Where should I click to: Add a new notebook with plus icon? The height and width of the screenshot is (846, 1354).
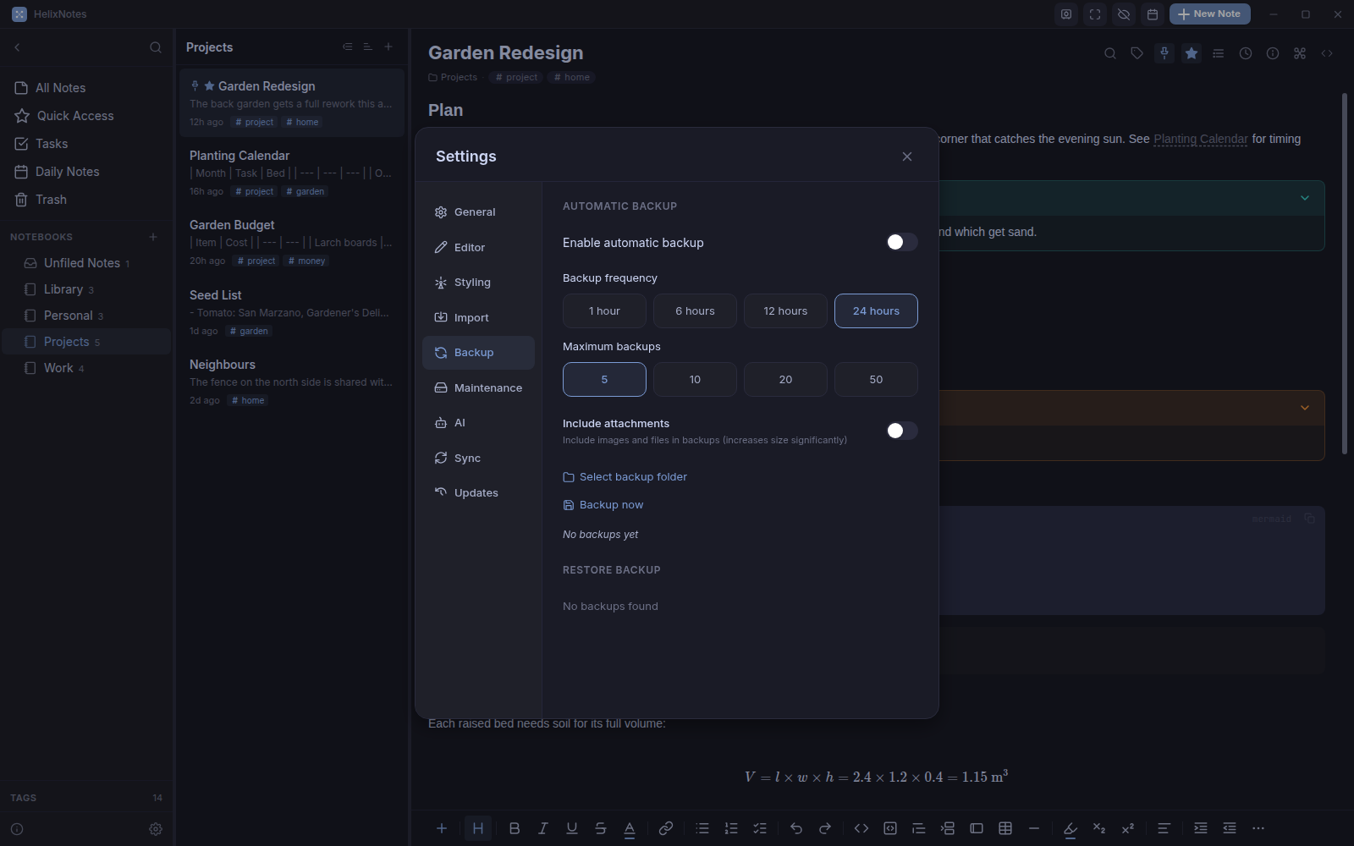(x=153, y=237)
